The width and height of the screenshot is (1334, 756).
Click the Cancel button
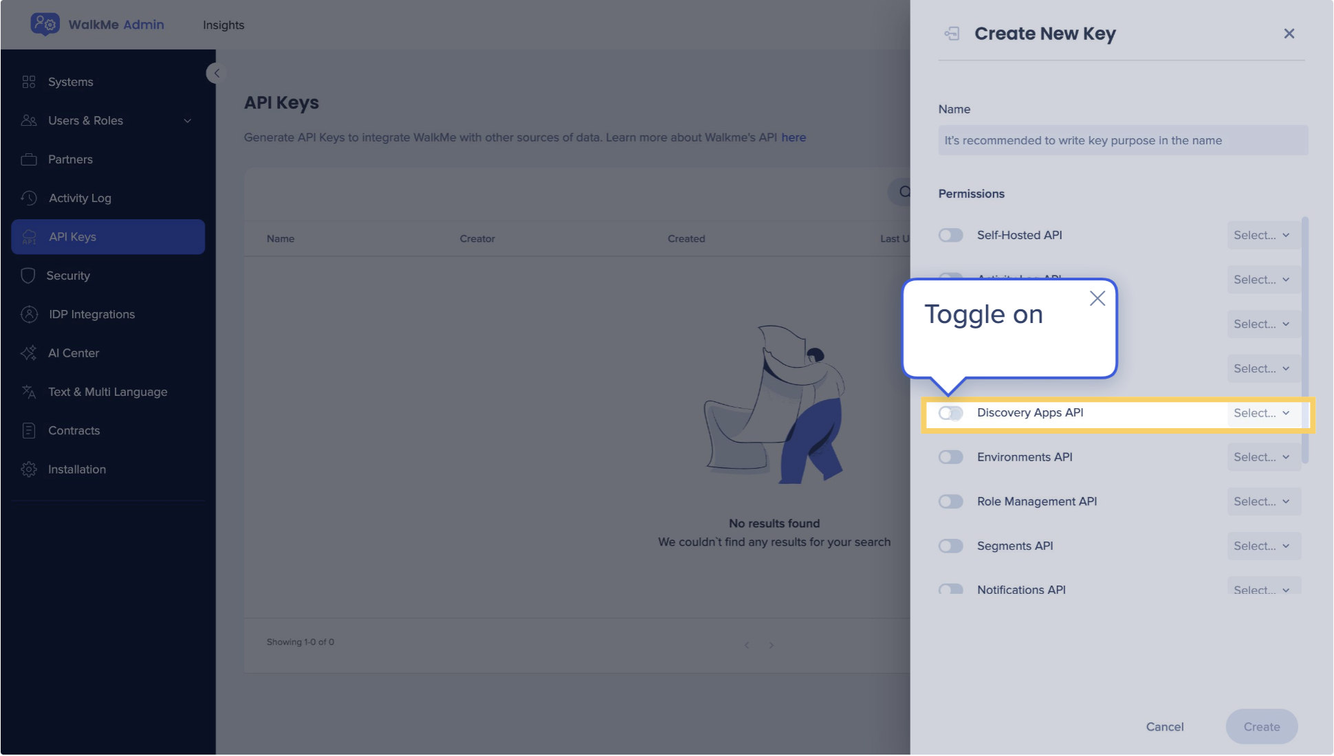coord(1165,726)
